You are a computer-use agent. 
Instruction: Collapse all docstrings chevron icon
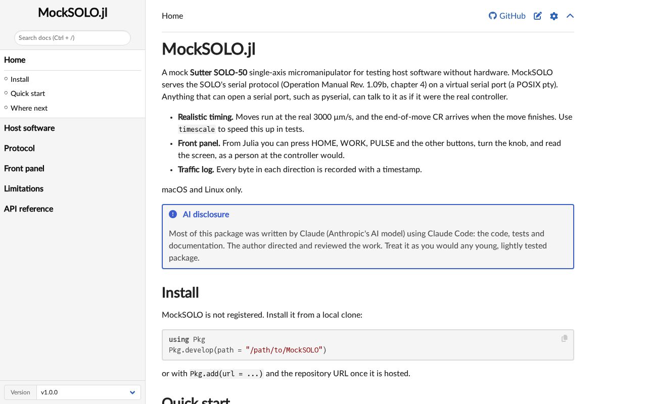[x=570, y=16]
